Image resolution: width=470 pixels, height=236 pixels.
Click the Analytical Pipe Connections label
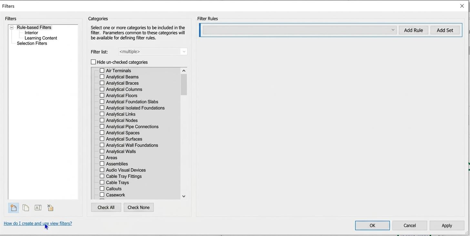coord(132,127)
